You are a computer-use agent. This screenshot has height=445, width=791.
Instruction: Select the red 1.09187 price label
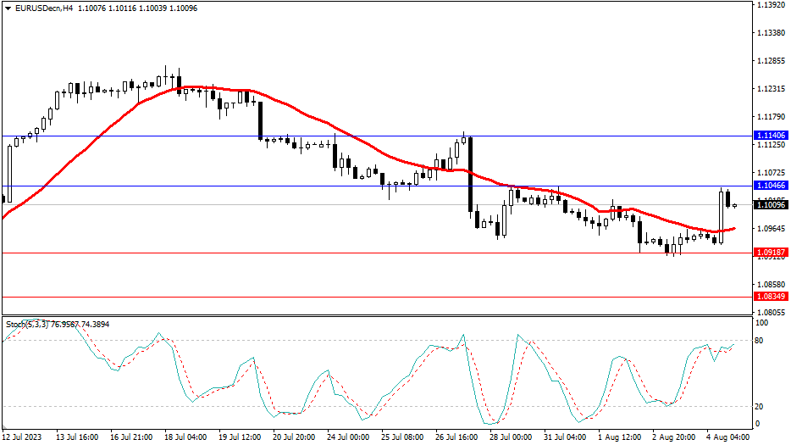point(770,253)
